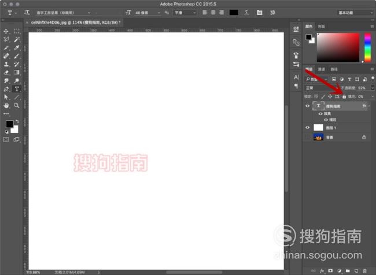Viewport: 376px width, 275px height.
Task: Select the Brush tool
Action: [17, 56]
